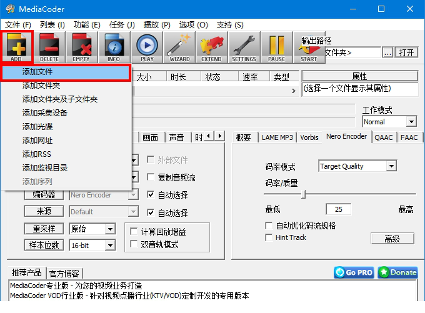Click the 打开 output folder button

tap(406, 52)
